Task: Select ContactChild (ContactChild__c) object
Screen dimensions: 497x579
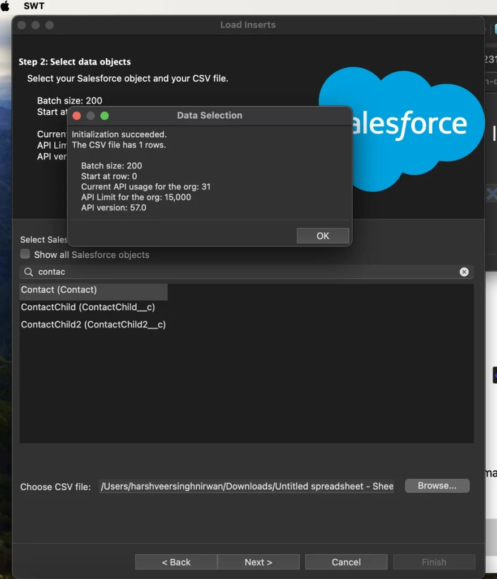Action: coord(88,307)
